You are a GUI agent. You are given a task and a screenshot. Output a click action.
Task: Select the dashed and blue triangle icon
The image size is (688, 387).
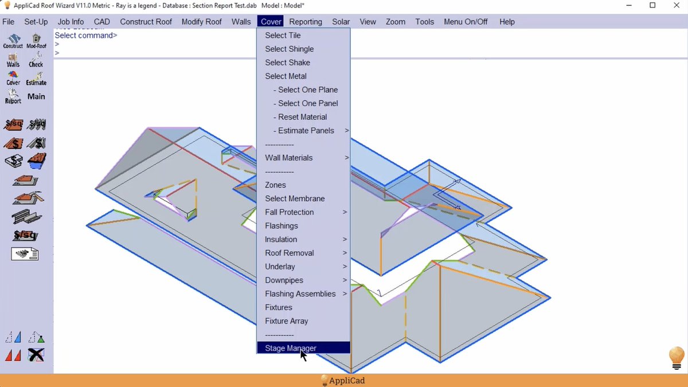13,337
